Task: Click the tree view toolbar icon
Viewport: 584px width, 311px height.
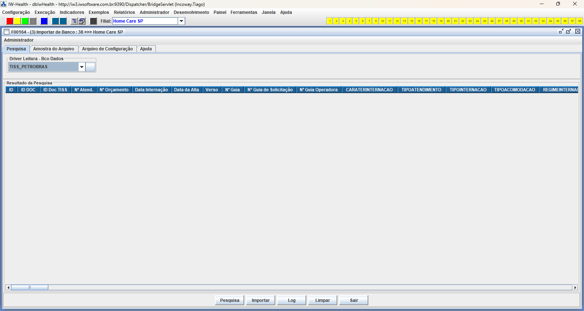Action: pyautogui.click(x=74, y=21)
